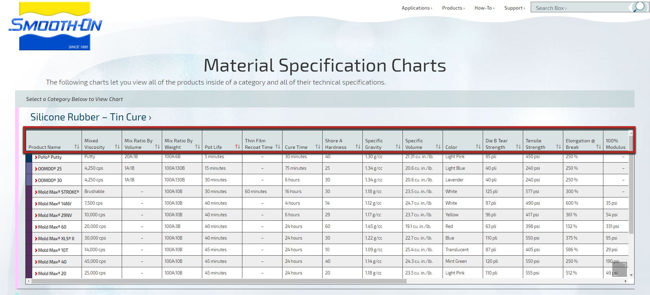Sort by Elongation @ Break arrows
This screenshot has height=295, width=650.
click(599, 146)
